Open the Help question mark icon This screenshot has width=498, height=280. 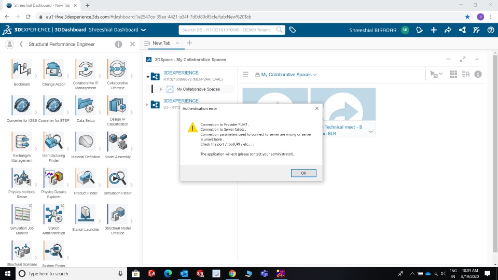pos(491,30)
